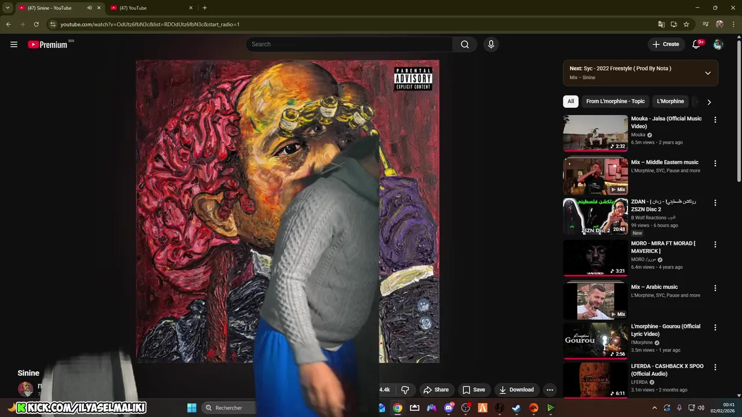This screenshot has width=742, height=417.
Task: Open options for 'L'morphine - Gourou' video
Action: pos(715,327)
